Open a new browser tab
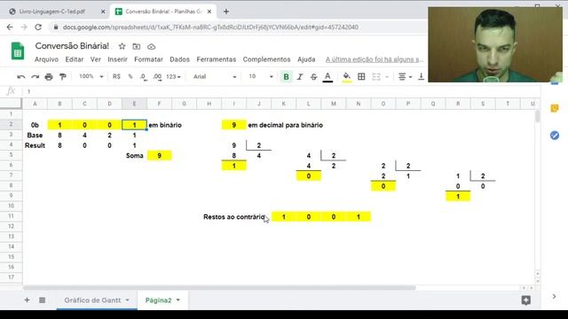Screen dimensions: 568x319 click(226, 12)
